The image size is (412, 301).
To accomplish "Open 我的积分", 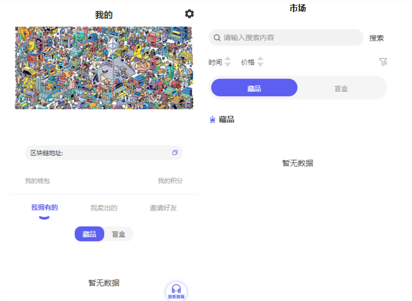I will [170, 180].
